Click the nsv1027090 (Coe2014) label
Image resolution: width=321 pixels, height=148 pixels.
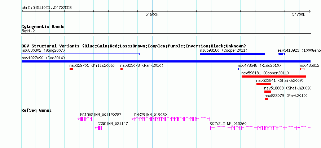pos(43,58)
